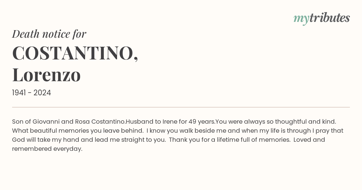This screenshot has height=190, width=362.
Task: Click the birth year 1941
Action: point(19,93)
